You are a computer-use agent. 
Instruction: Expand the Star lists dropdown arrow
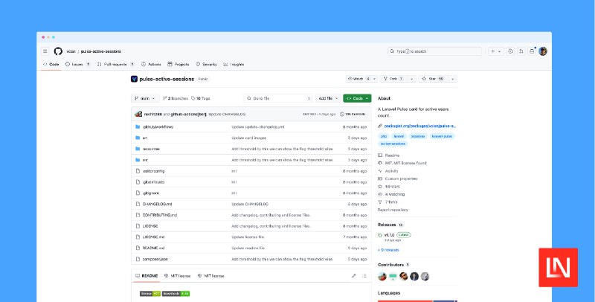pyautogui.click(x=453, y=79)
